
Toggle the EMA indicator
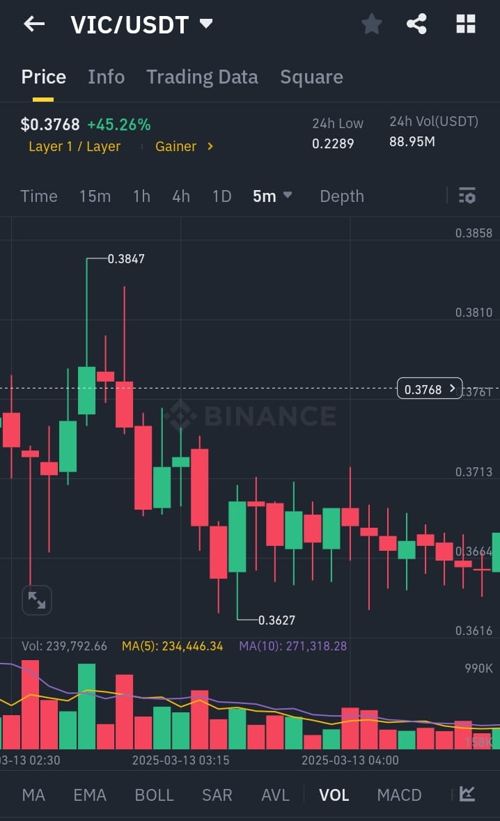click(90, 795)
